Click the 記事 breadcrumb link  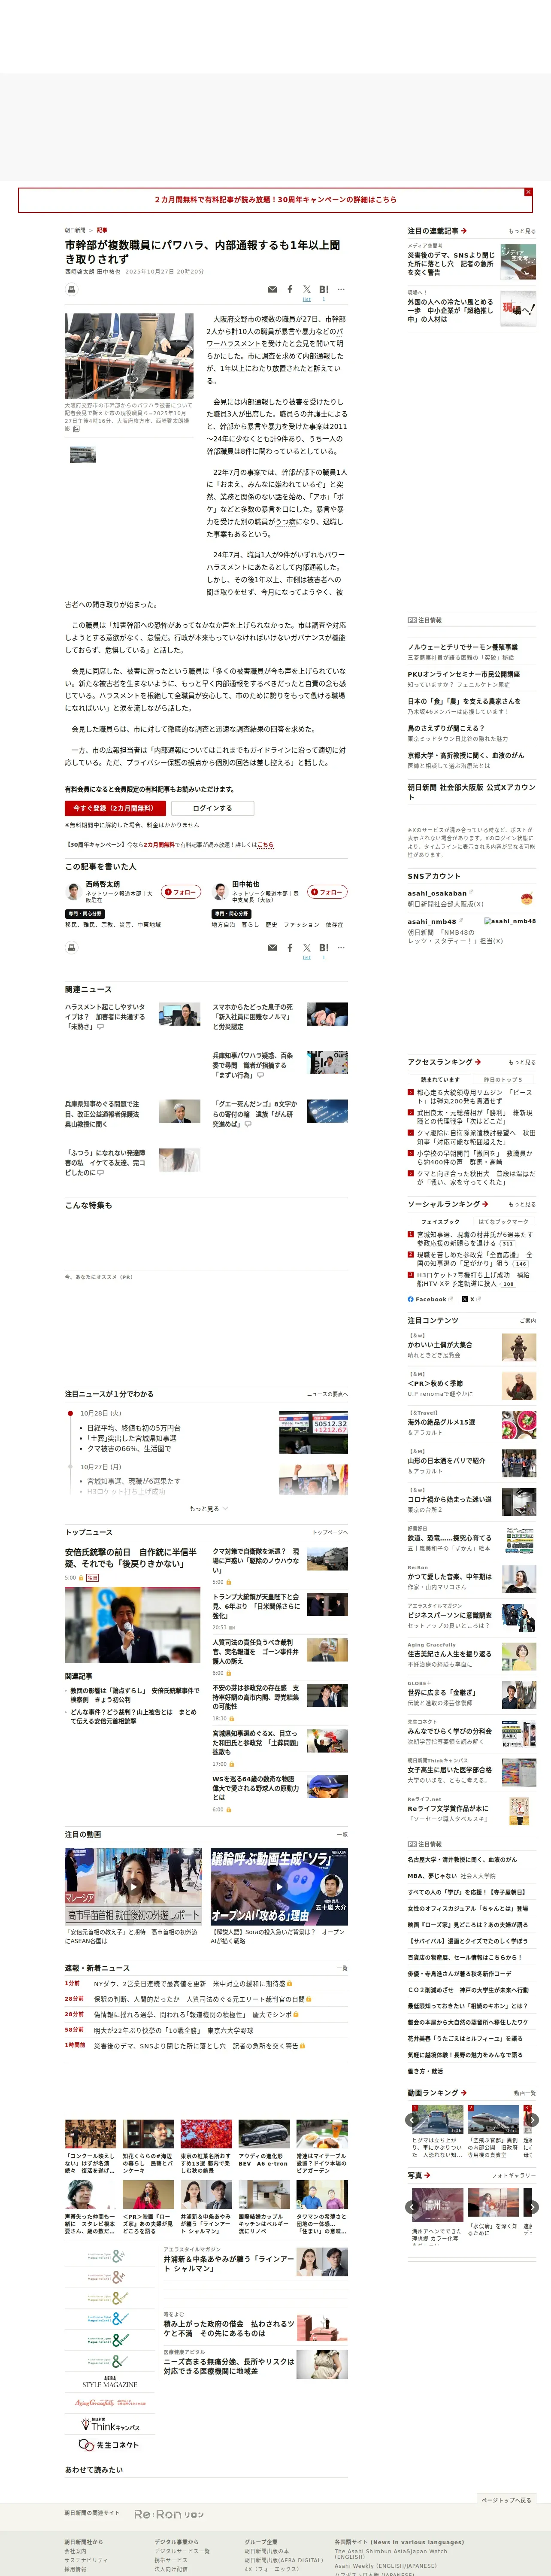pyautogui.click(x=102, y=230)
